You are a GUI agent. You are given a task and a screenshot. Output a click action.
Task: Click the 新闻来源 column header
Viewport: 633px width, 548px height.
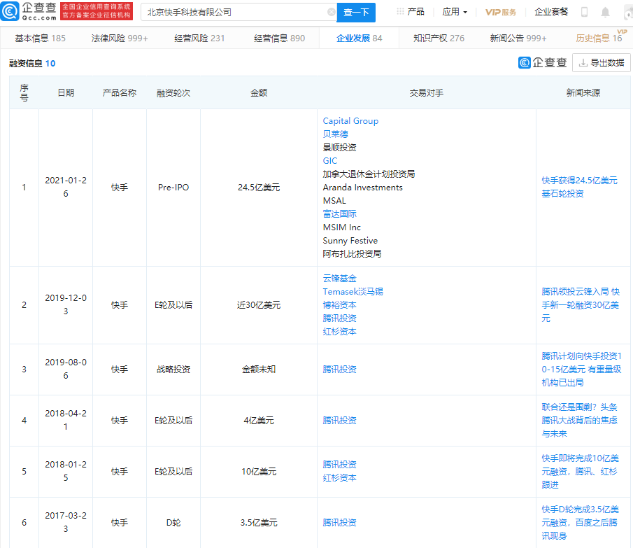point(583,93)
